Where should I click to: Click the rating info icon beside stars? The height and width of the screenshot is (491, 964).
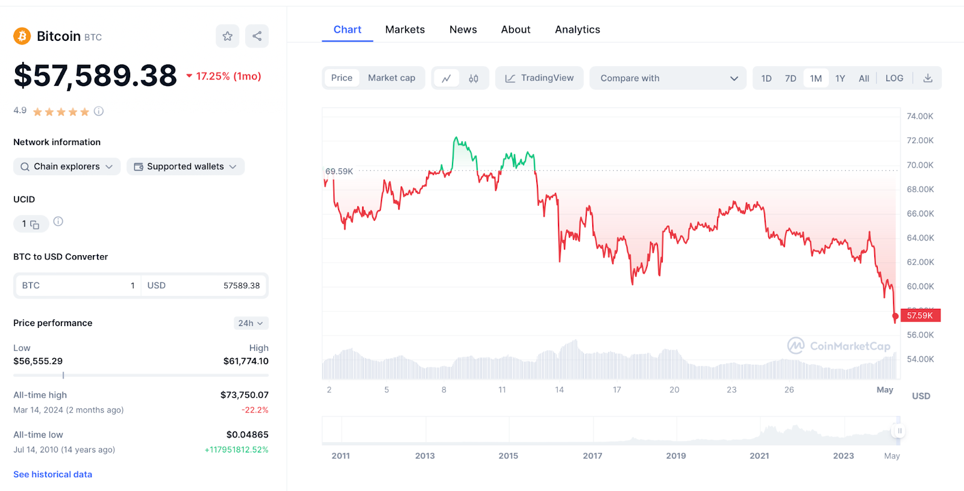point(99,111)
